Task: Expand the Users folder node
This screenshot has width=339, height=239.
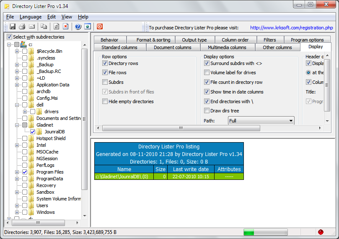Action: coord(17,205)
